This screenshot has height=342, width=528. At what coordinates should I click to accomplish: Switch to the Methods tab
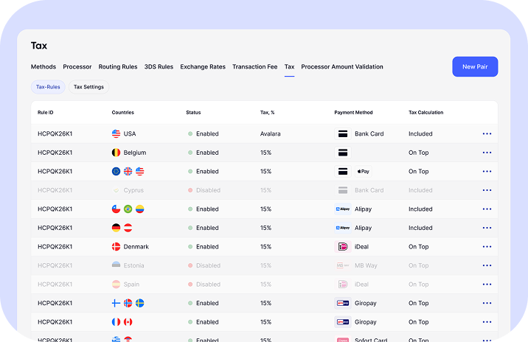pos(44,66)
